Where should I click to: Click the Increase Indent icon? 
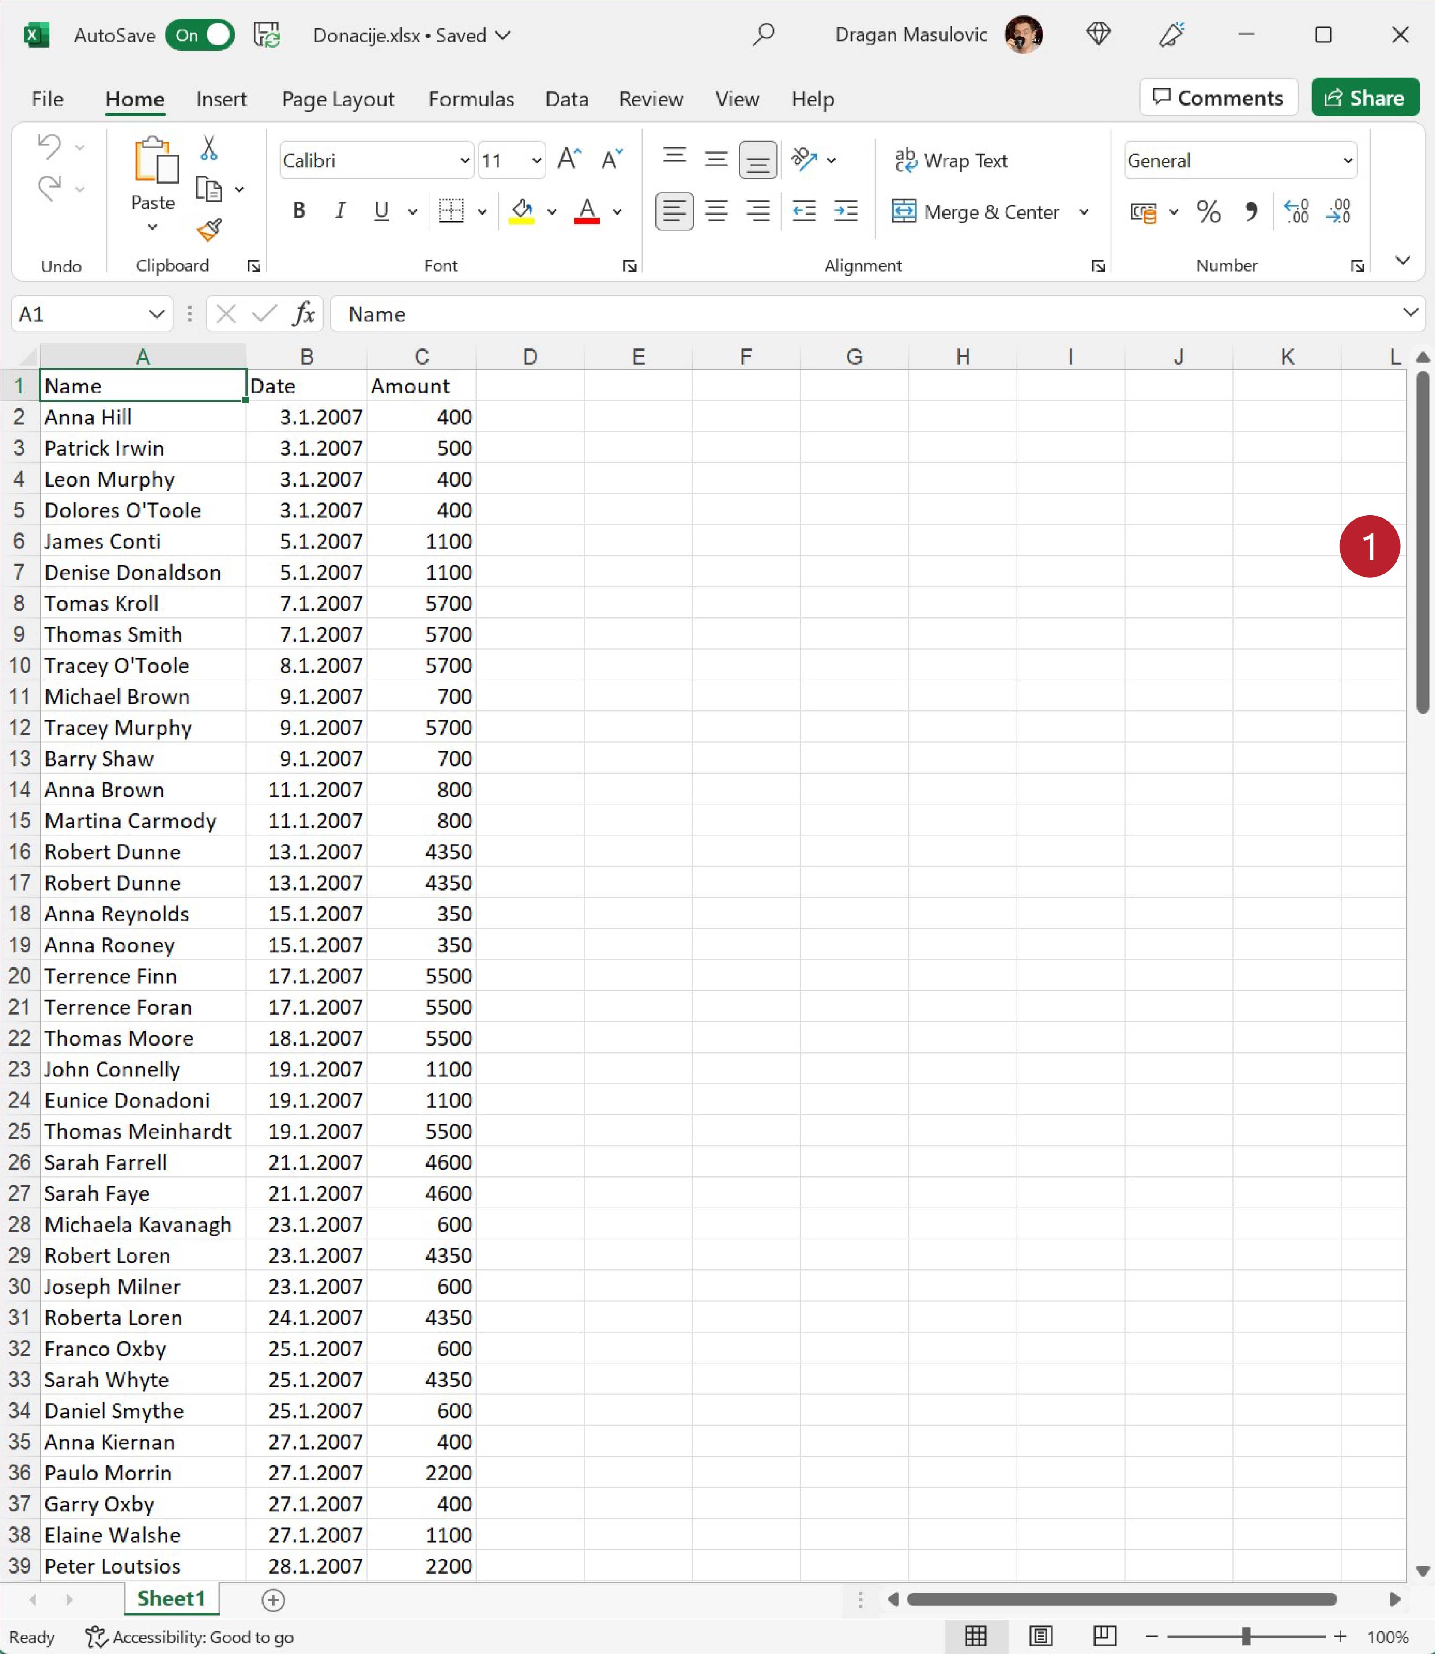(846, 211)
